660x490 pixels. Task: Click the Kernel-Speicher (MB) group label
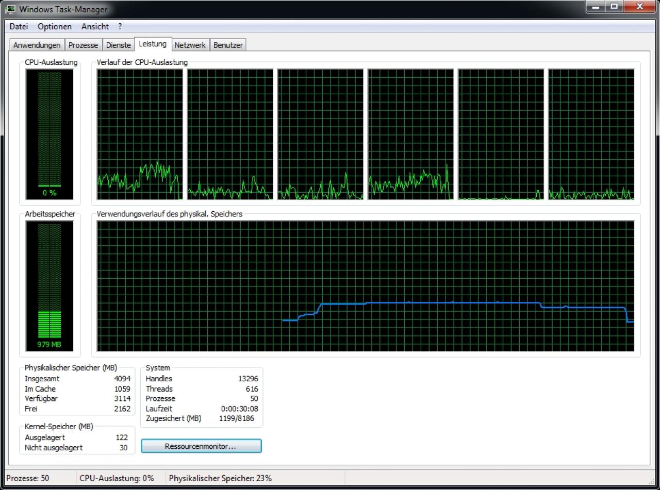pyautogui.click(x=59, y=427)
